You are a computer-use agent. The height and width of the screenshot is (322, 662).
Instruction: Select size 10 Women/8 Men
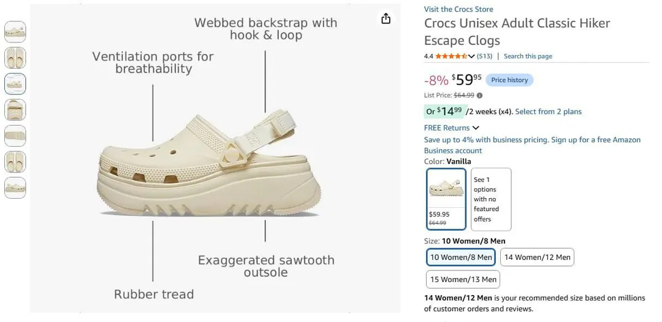[x=461, y=257]
